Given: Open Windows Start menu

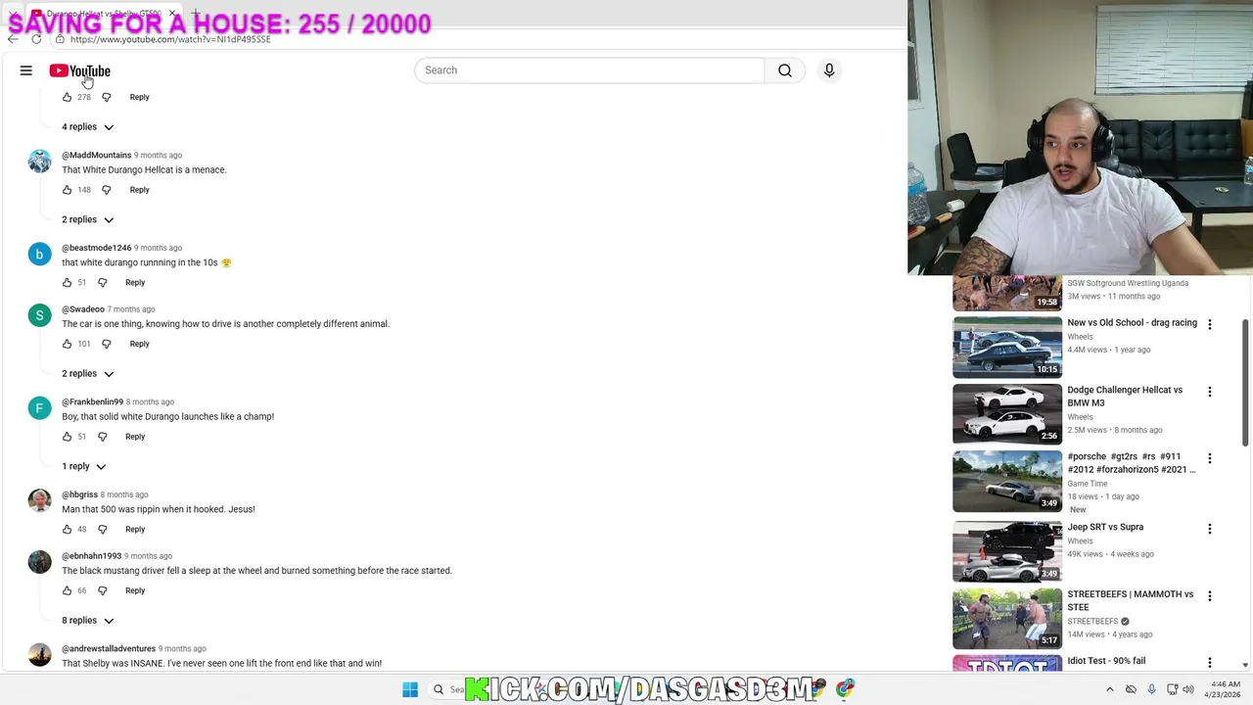Looking at the screenshot, I should click(x=410, y=689).
